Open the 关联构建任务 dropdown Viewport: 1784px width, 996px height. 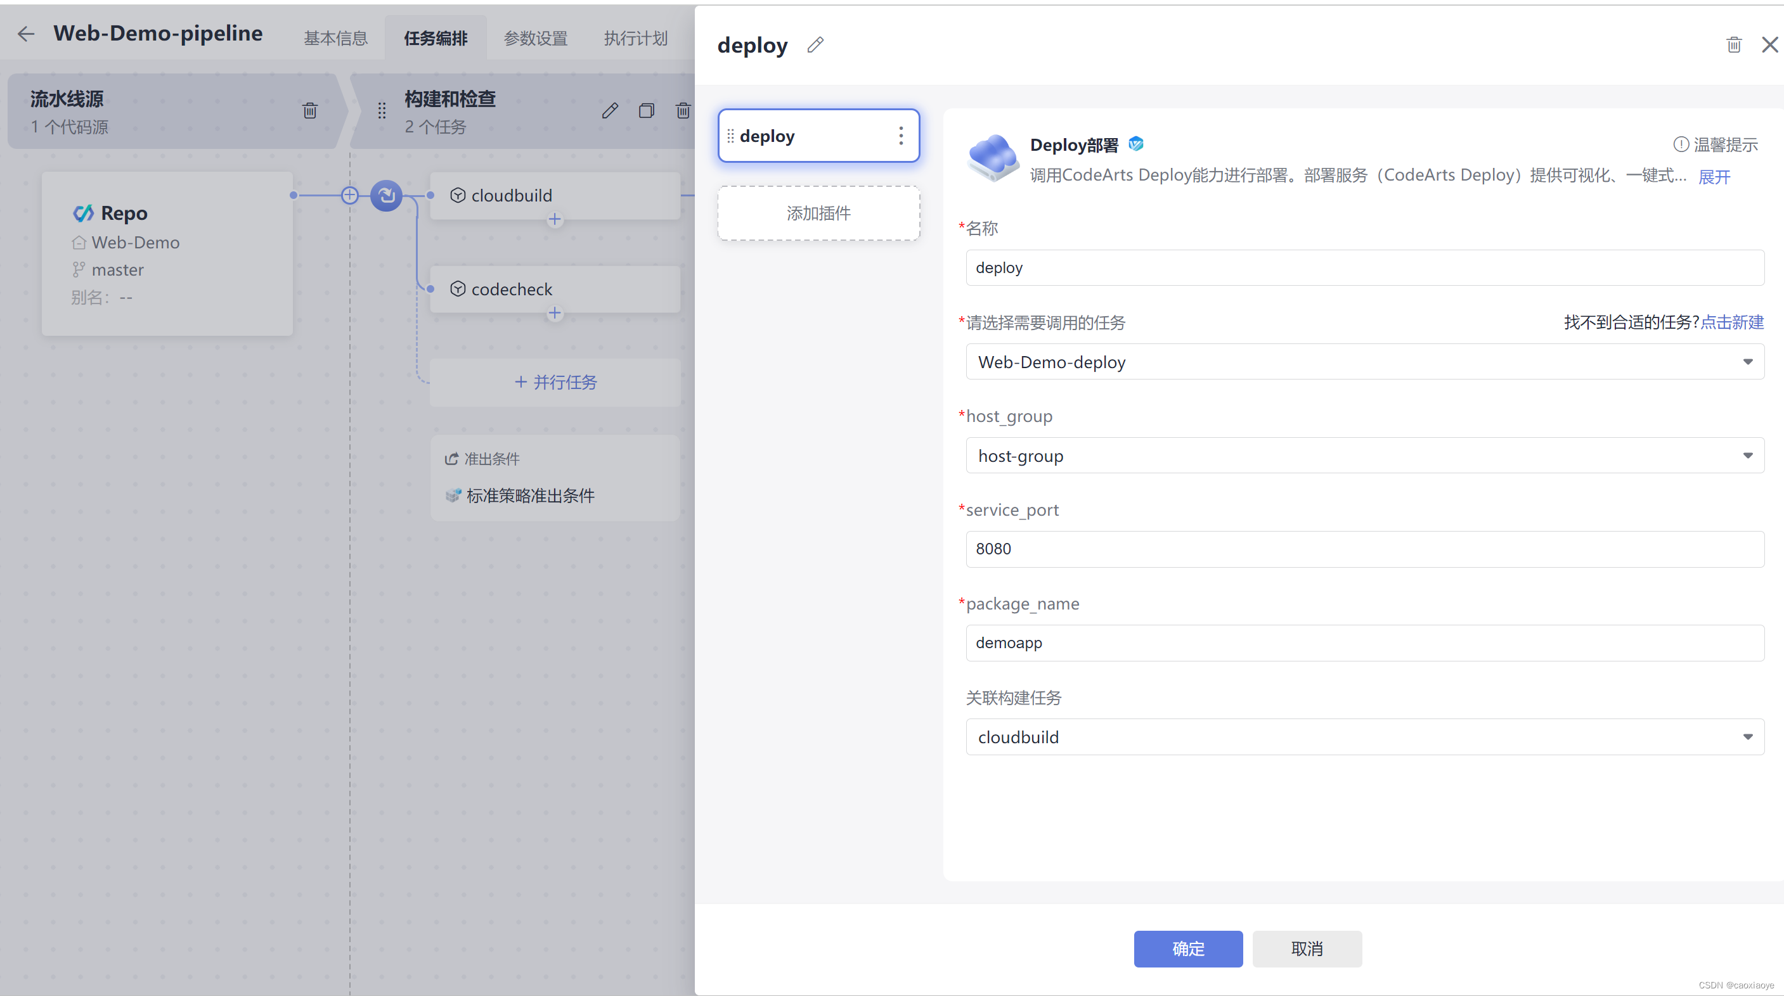click(1364, 736)
